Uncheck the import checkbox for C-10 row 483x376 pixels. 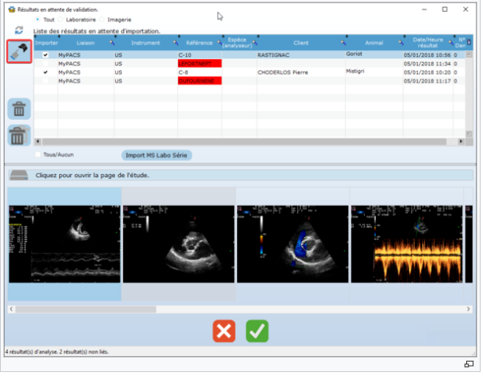pos(46,55)
